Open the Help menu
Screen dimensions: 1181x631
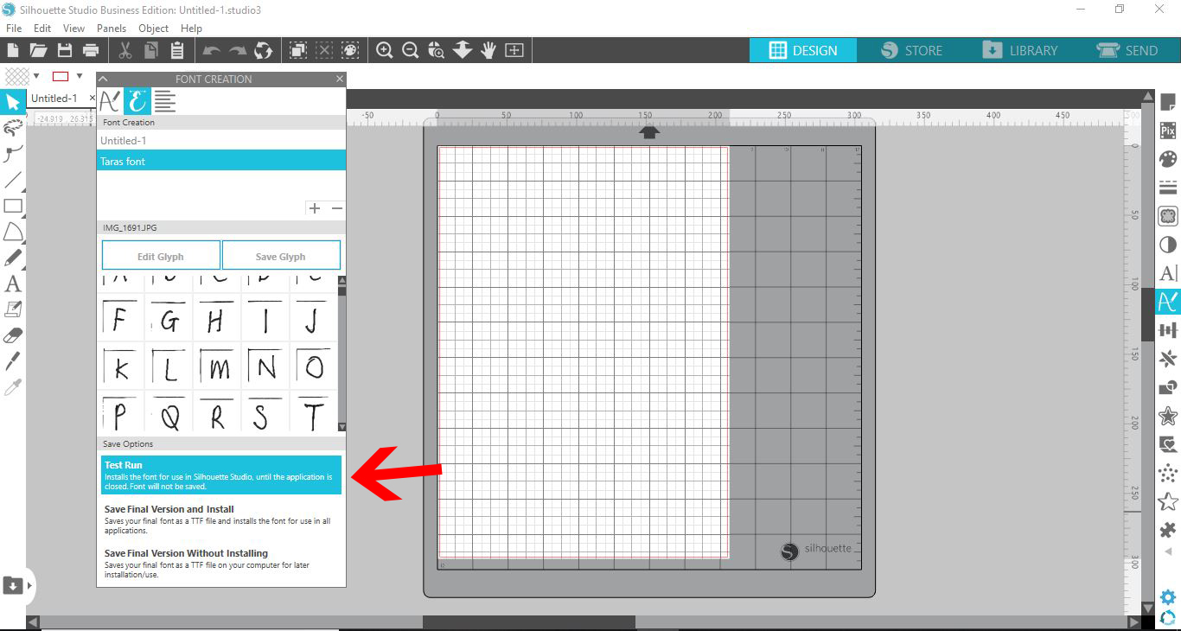point(191,29)
